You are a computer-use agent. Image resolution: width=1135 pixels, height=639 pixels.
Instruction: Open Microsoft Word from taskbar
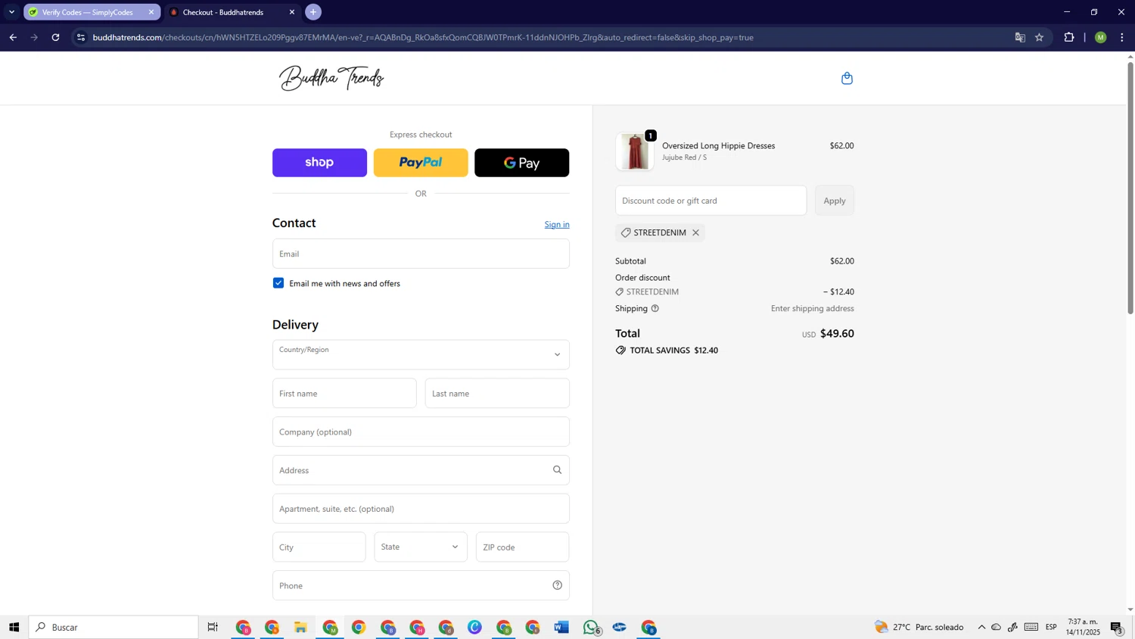point(561,627)
